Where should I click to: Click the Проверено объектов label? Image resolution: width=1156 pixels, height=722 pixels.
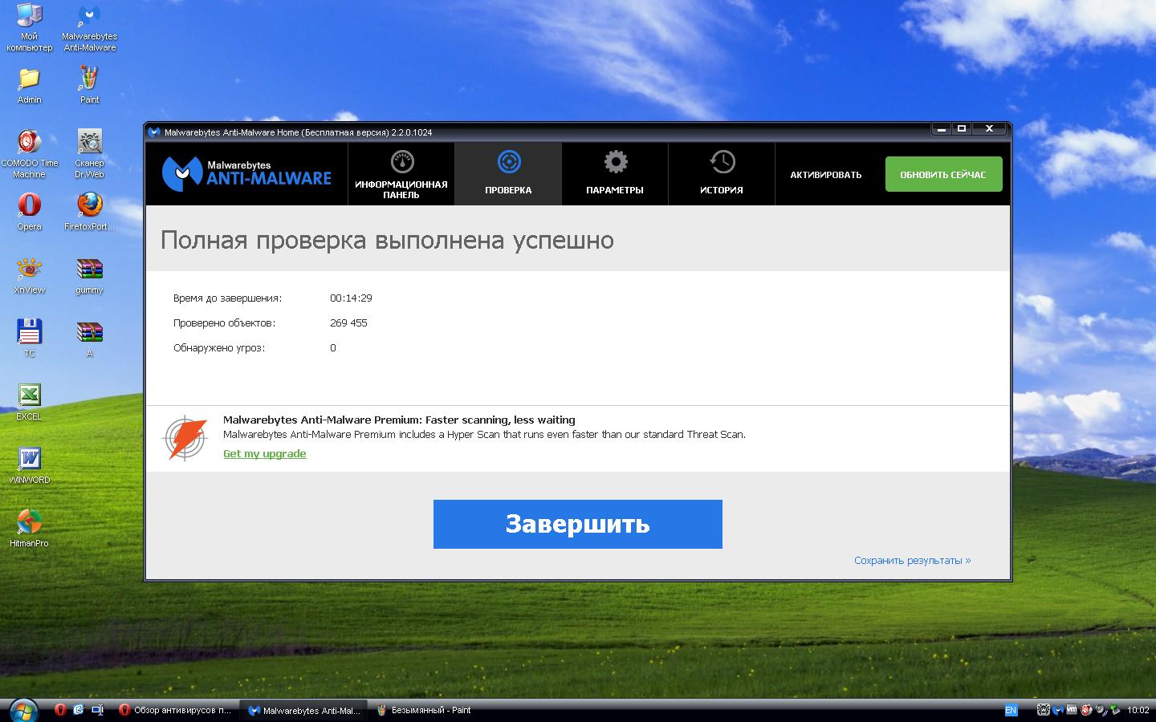[224, 323]
